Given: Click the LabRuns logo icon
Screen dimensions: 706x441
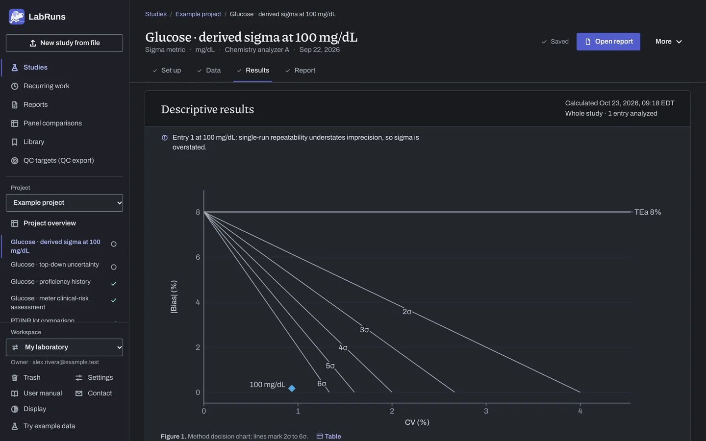Looking at the screenshot, I should click(x=17, y=17).
